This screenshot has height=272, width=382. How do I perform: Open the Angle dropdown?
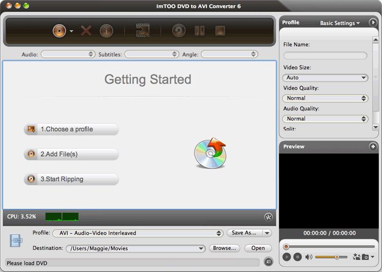tap(229, 54)
